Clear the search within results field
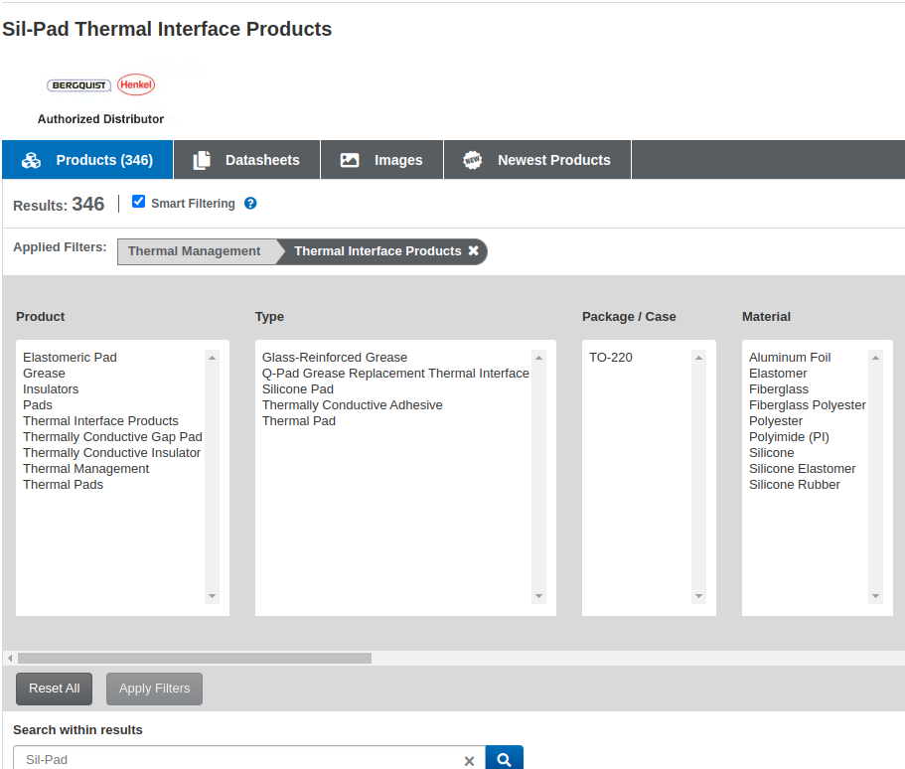The image size is (905, 769). point(469,761)
